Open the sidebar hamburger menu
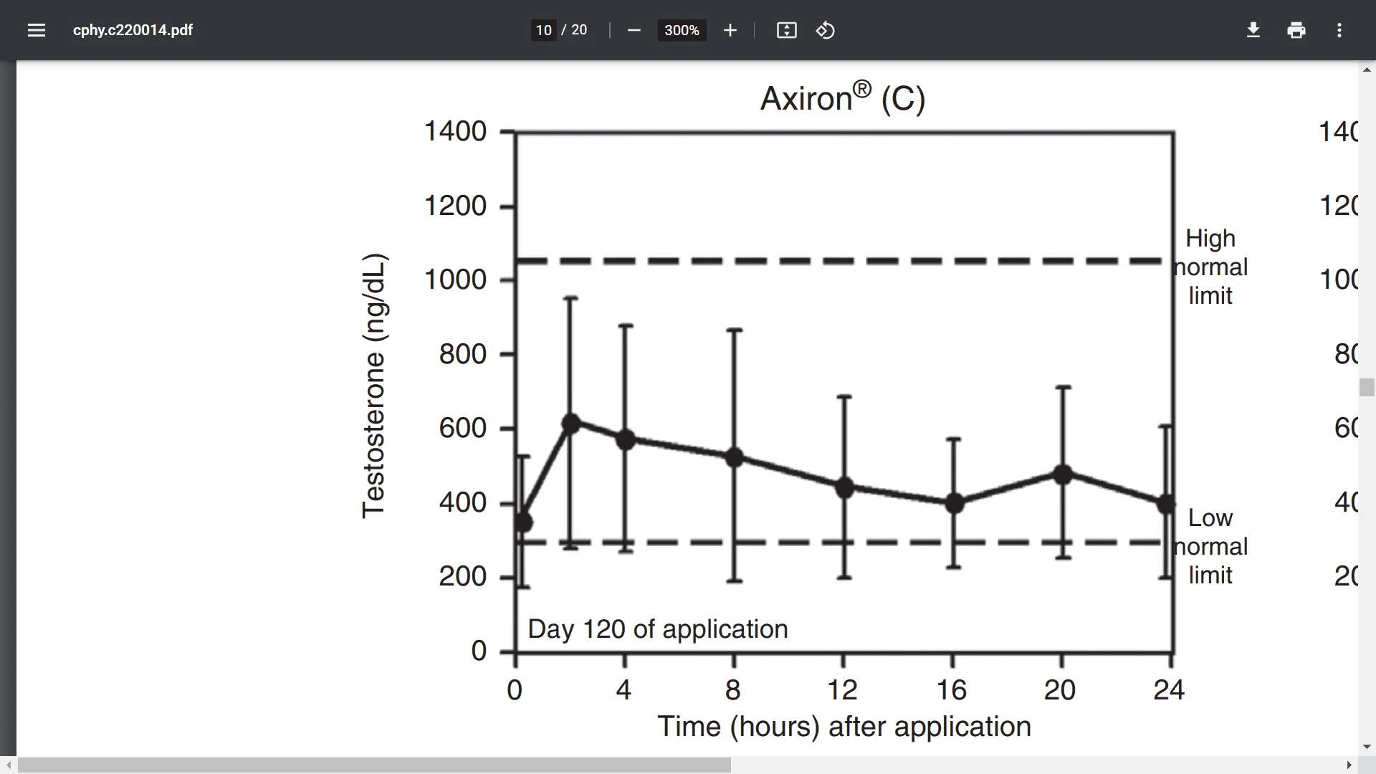1376x774 pixels. pyautogui.click(x=37, y=30)
